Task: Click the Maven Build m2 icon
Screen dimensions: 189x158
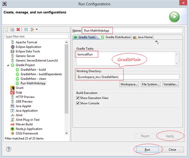Action: 12,124
